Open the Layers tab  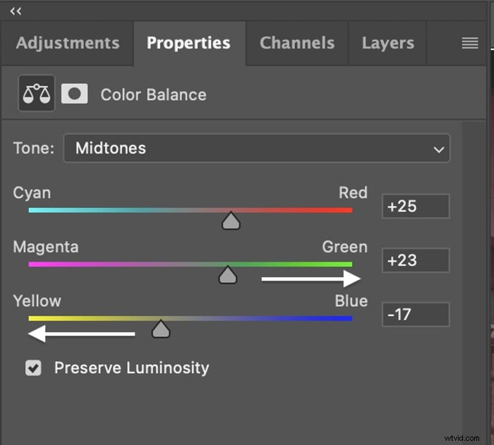click(388, 43)
